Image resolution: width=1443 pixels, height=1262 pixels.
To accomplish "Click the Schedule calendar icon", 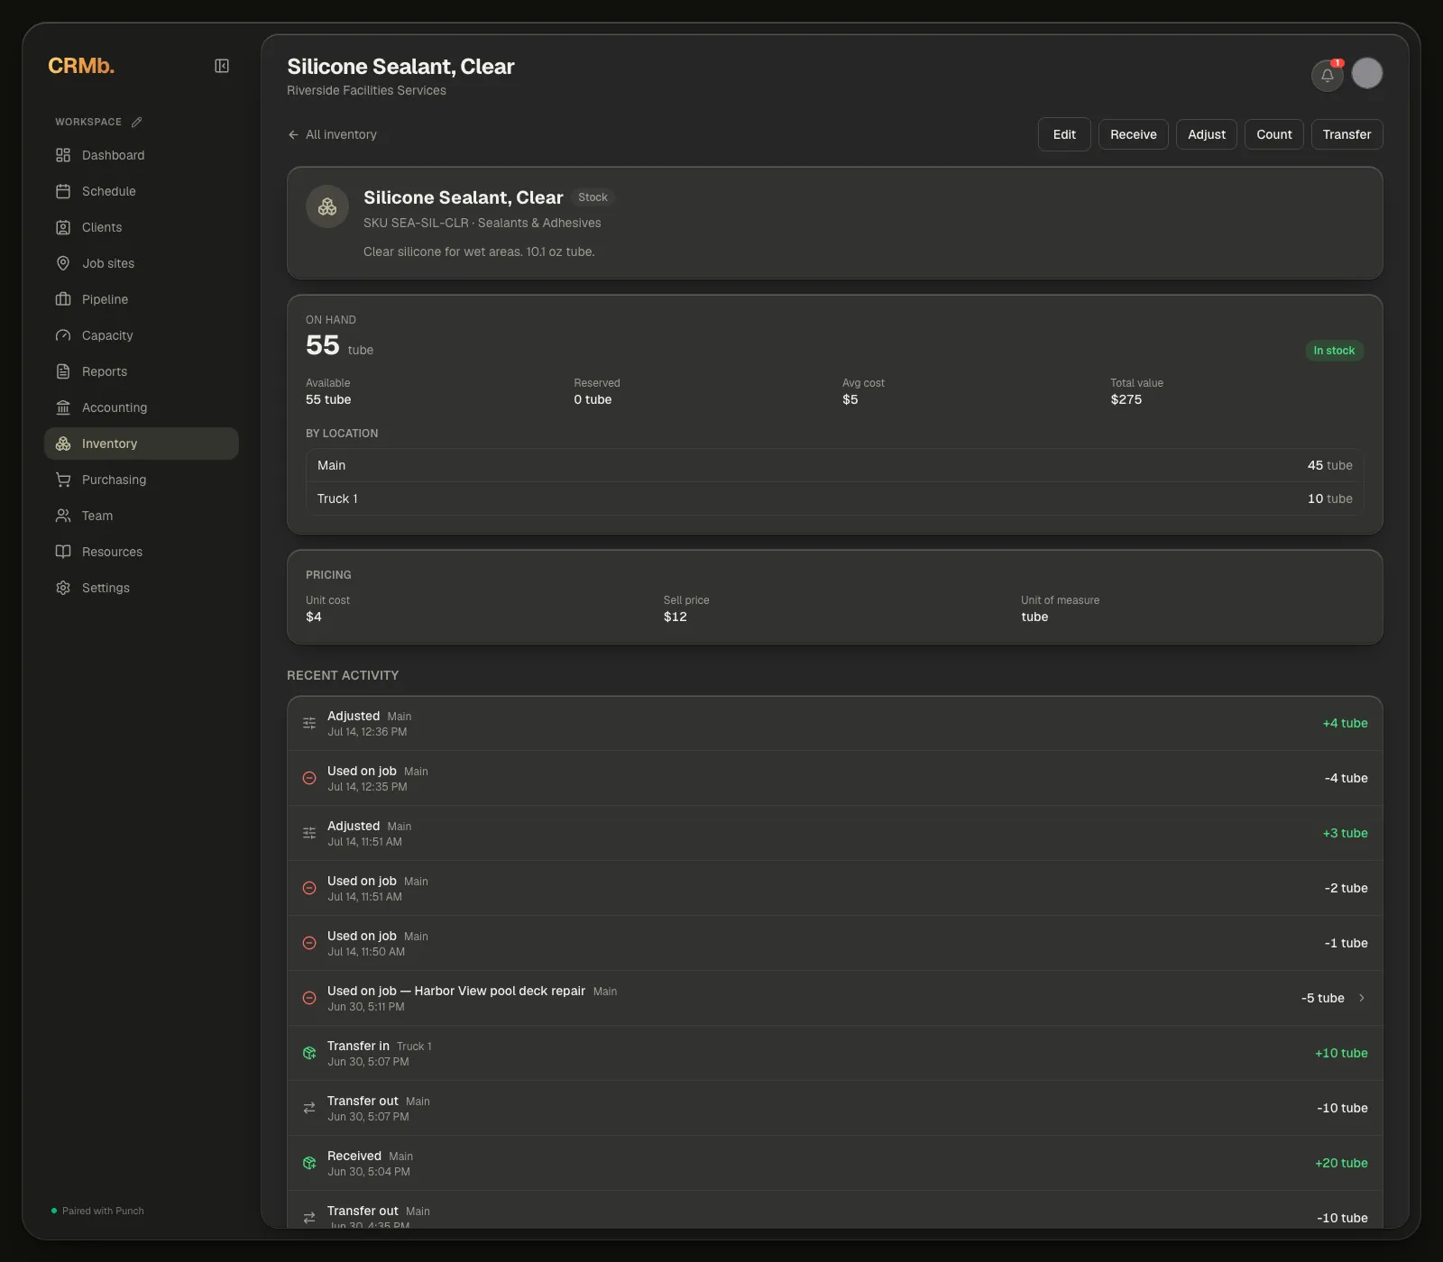I will [x=63, y=191].
